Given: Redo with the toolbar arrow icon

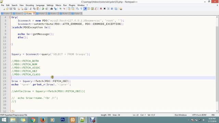Looking at the screenshot, I should click(47, 9).
